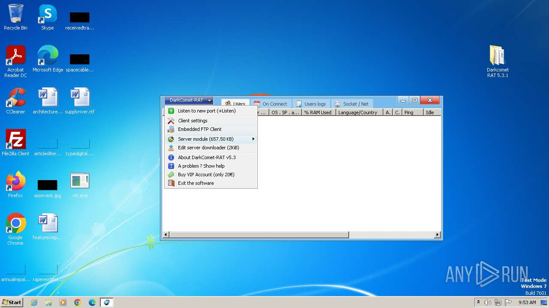Viewport: 549px width, 308px height.
Task: Sort by Language/Country column header
Action: (359, 113)
